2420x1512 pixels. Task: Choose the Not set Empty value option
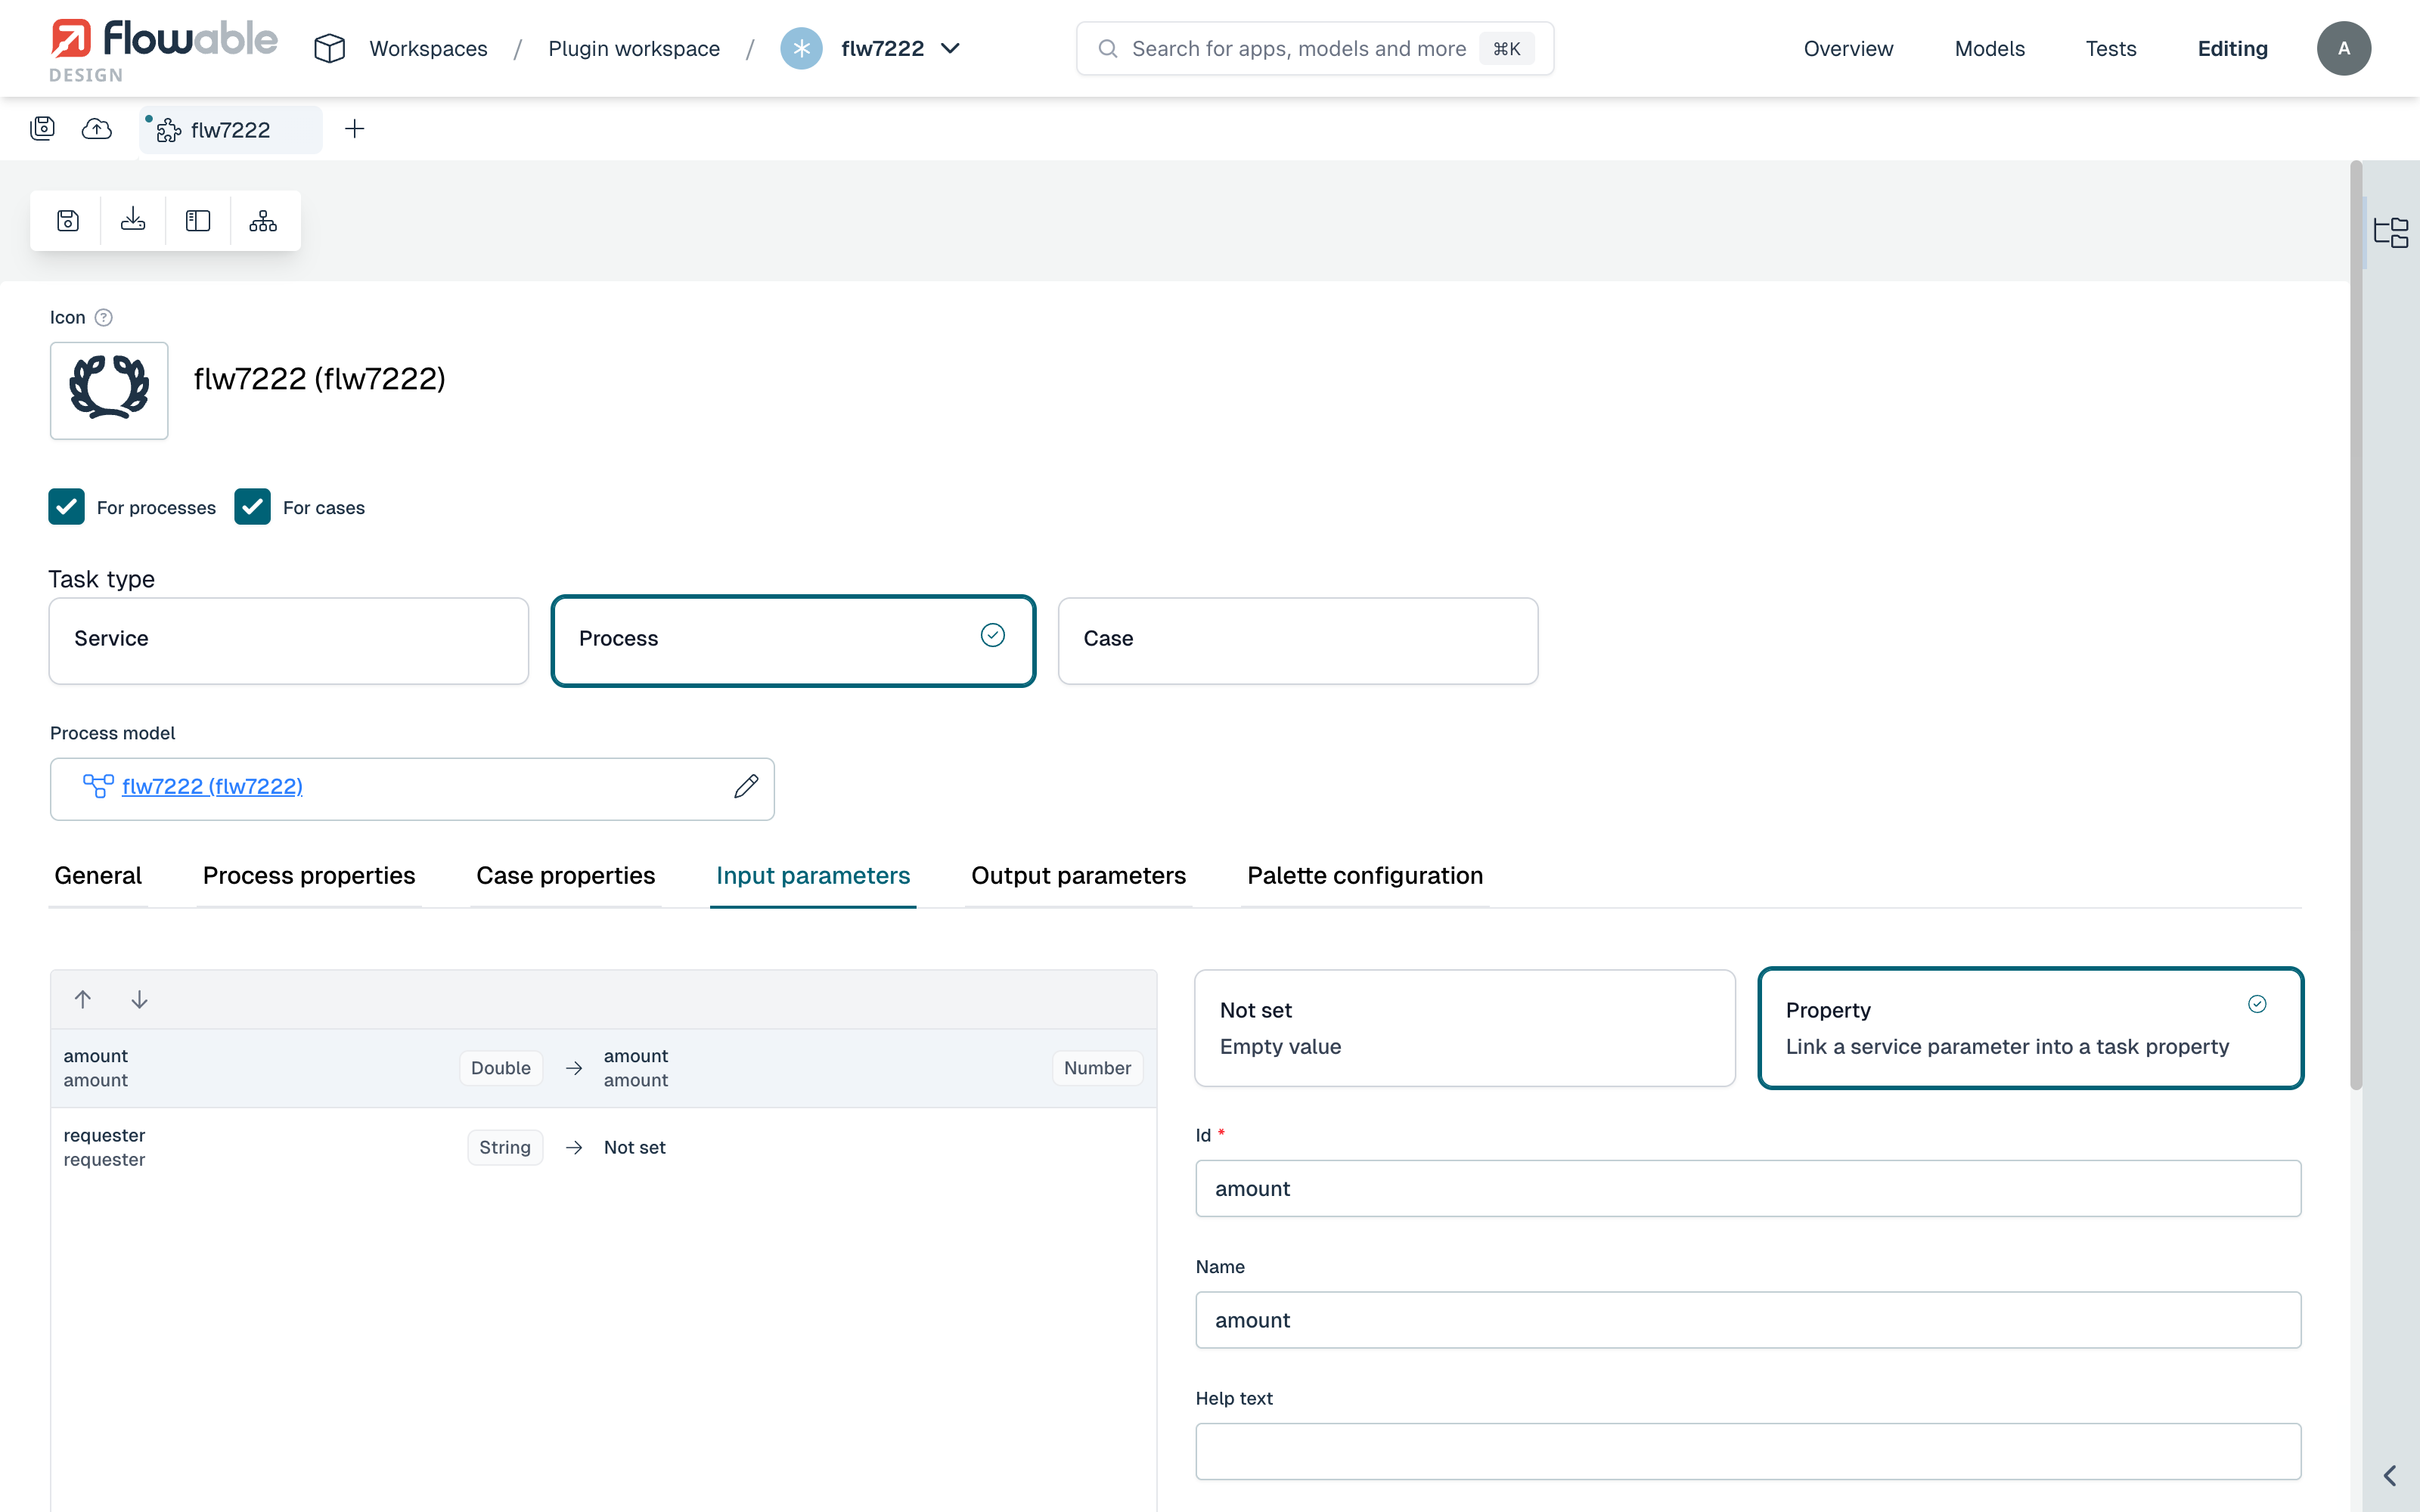coord(1465,1028)
